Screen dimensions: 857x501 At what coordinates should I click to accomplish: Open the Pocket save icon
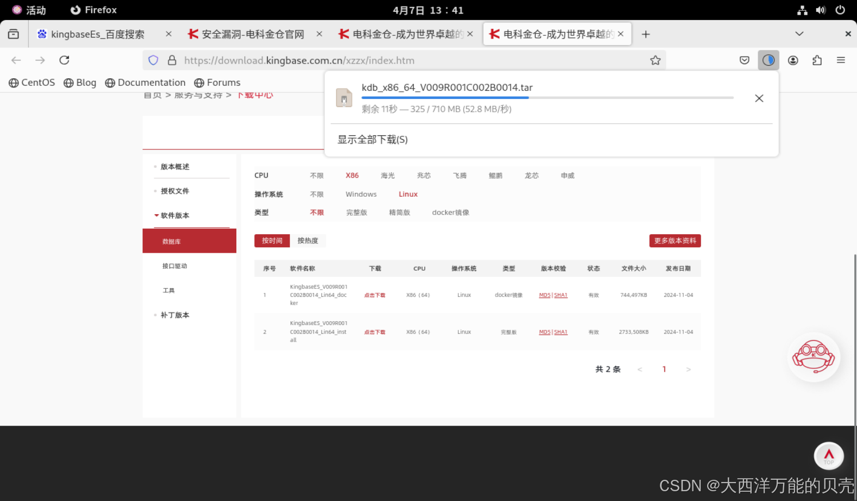click(x=745, y=60)
